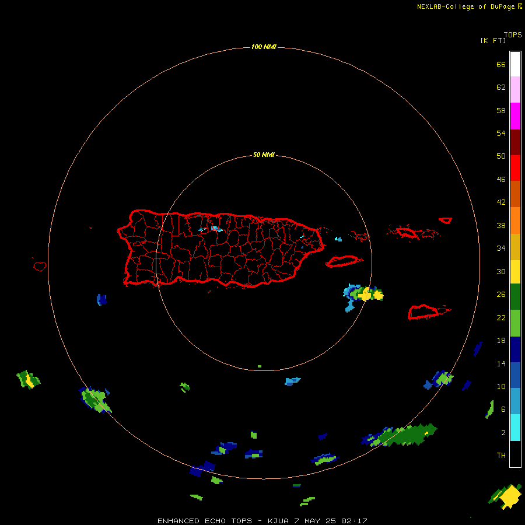The height and width of the screenshot is (525, 525).
Task: Click the bright red legend swatch
Action: click(515, 168)
